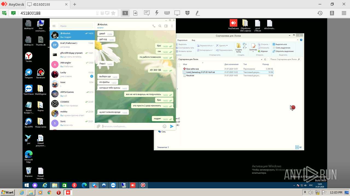Open Telegram hamburger menu

(x=54, y=26)
